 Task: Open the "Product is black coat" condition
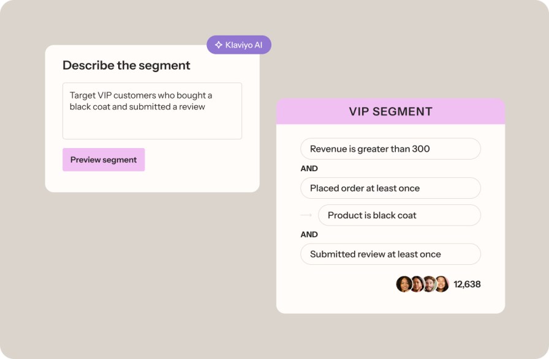point(399,215)
